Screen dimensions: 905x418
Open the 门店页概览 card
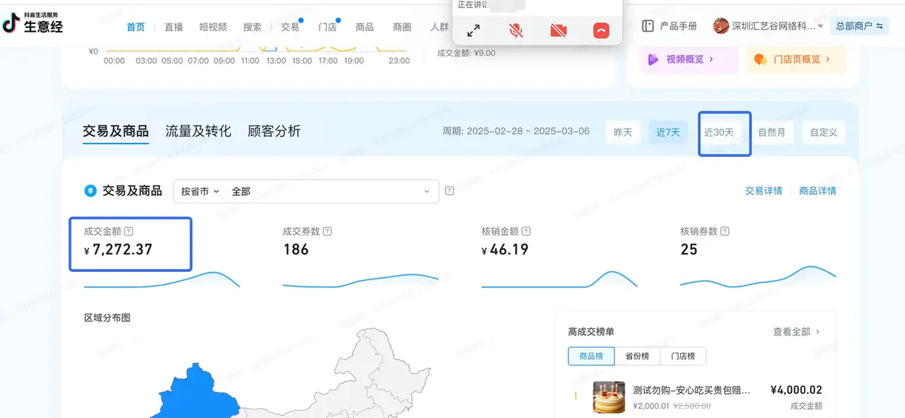pyautogui.click(x=796, y=59)
